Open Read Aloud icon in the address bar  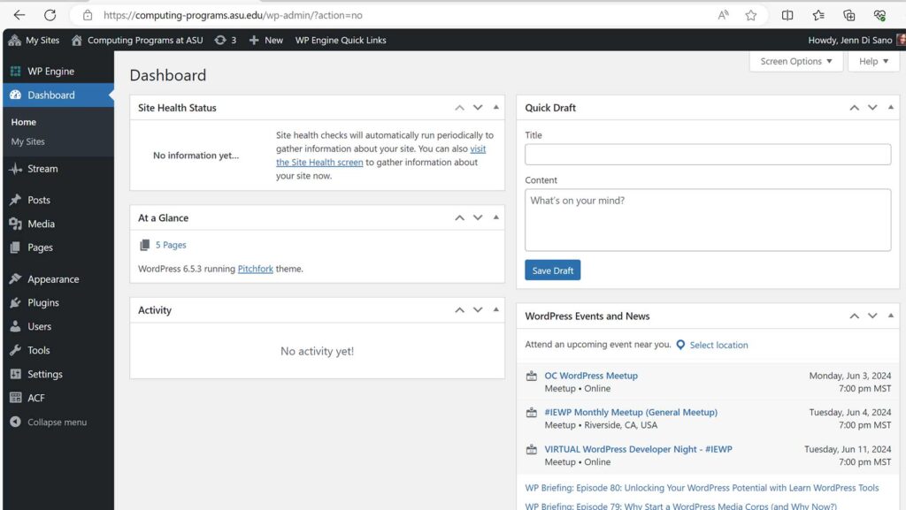click(723, 15)
